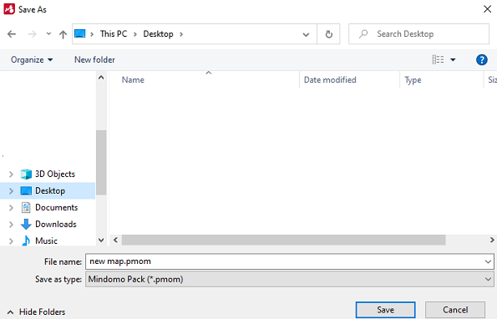Select the 3D Objects folder icon
497x319 pixels.
click(x=26, y=174)
